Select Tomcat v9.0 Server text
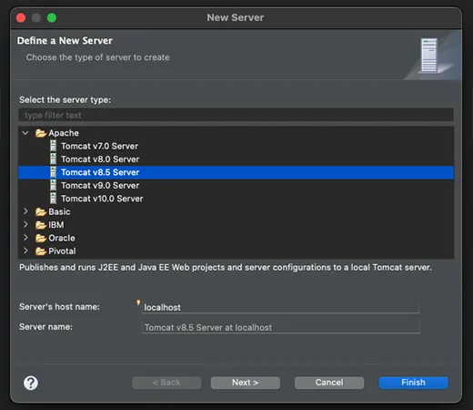 pyautogui.click(x=100, y=185)
